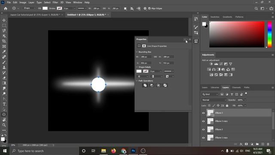
Task: Open the layer styles fx button
Action: pos(241,144)
